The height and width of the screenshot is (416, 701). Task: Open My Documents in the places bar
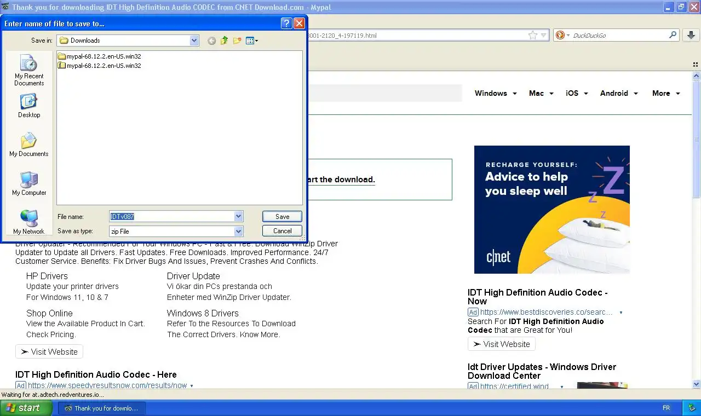[x=29, y=145]
